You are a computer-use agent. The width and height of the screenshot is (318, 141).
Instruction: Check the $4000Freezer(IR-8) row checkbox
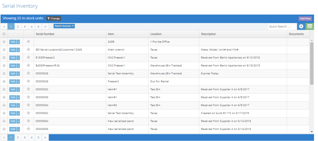(4, 66)
